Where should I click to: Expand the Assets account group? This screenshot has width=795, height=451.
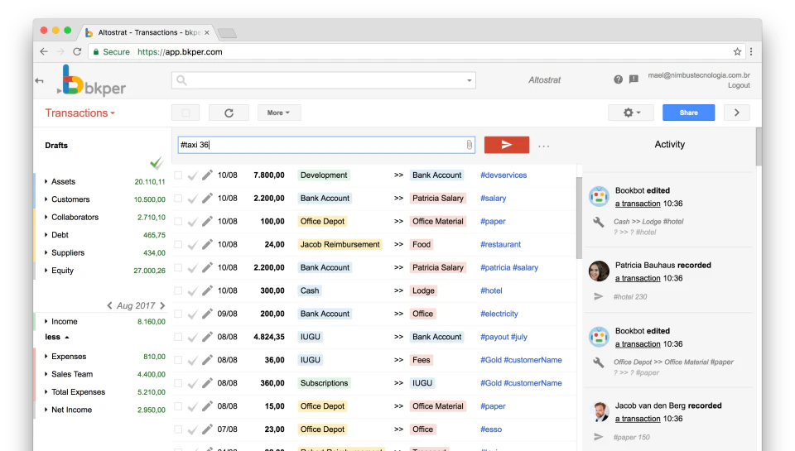pos(46,181)
